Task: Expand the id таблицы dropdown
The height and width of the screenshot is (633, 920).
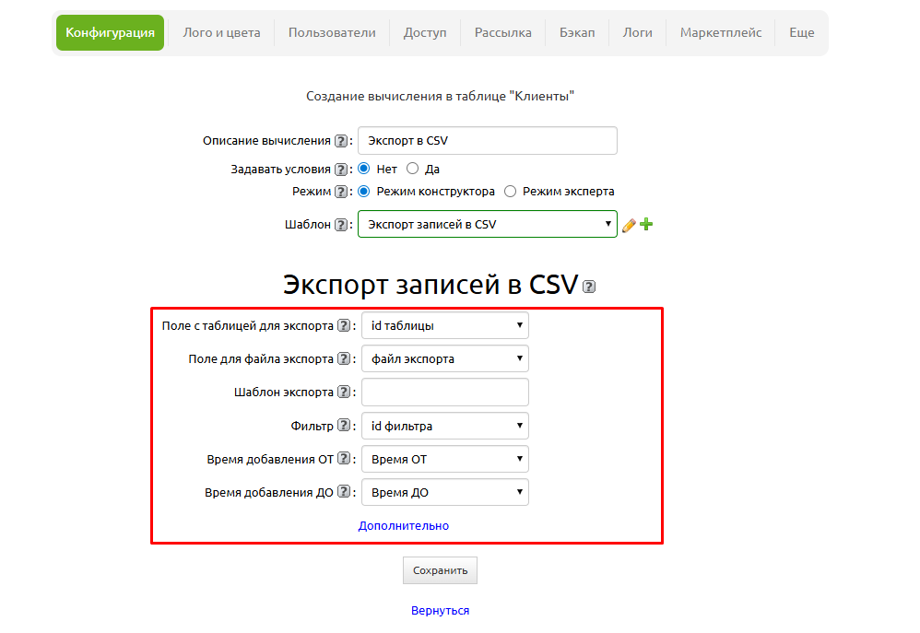Action: 444,325
